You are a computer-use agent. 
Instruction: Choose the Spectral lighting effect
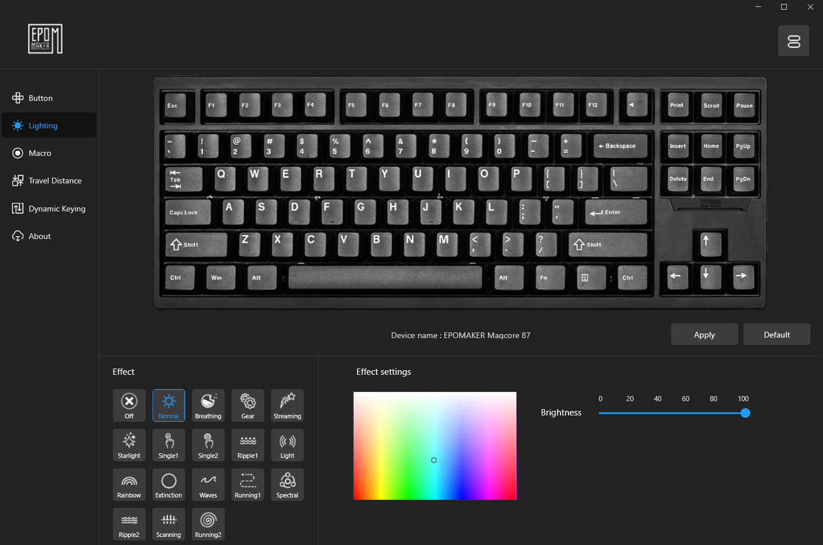point(287,484)
